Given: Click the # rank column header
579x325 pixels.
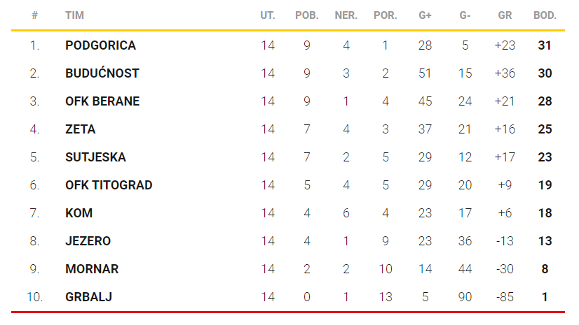Looking at the screenshot, I should [x=34, y=15].
